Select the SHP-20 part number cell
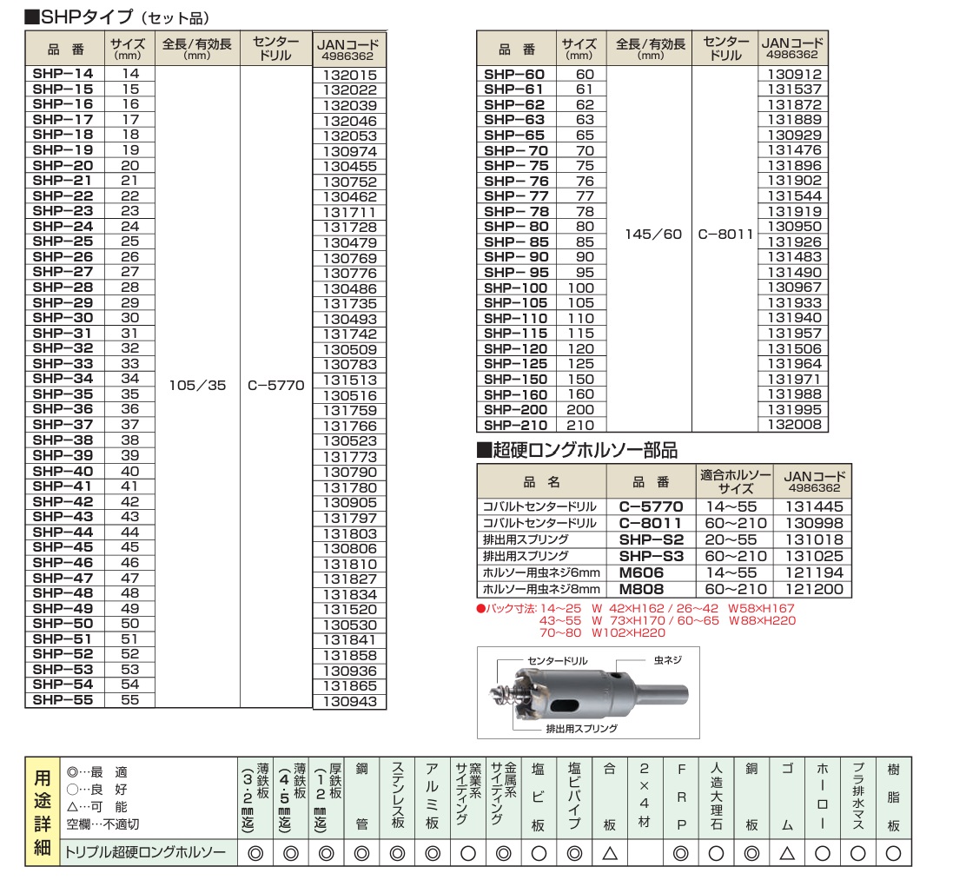966x893 pixels. pyautogui.click(x=64, y=165)
